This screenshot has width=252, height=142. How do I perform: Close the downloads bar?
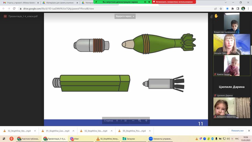pos(249,131)
